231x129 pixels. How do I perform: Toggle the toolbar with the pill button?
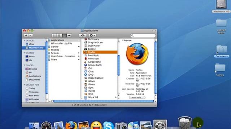(154, 30)
